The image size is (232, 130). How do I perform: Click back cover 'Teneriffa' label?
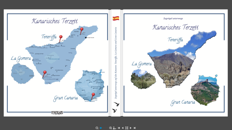(49, 37)
